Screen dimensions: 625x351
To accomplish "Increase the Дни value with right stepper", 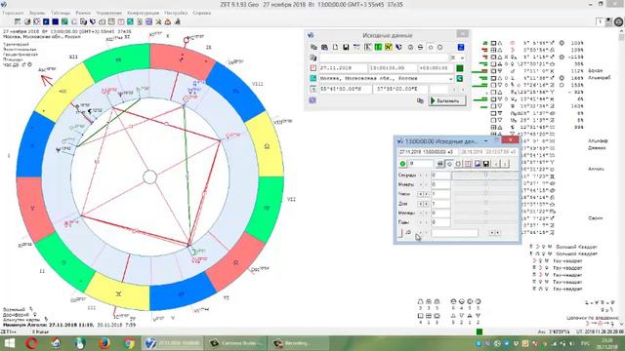I will tap(426, 204).
